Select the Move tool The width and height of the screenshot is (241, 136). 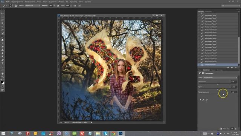[3, 14]
